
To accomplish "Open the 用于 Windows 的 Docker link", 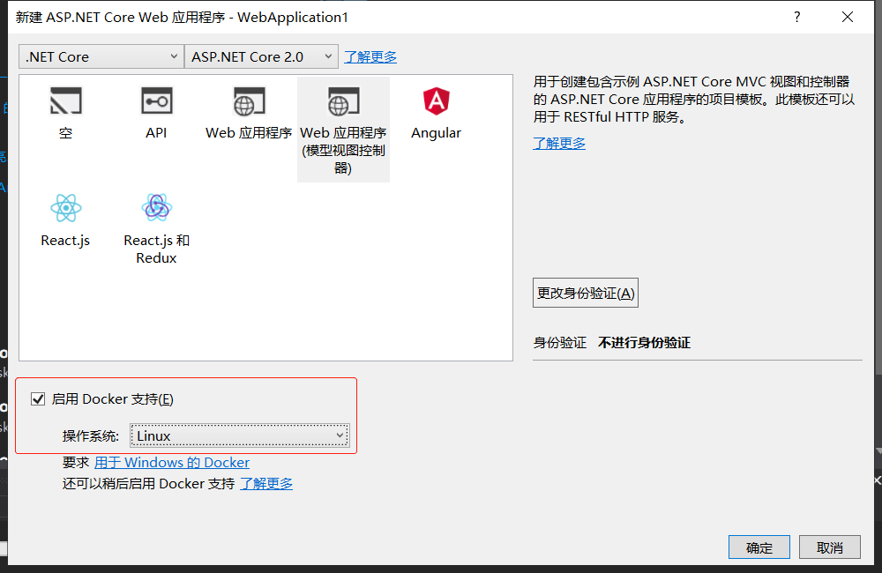I will click(172, 462).
